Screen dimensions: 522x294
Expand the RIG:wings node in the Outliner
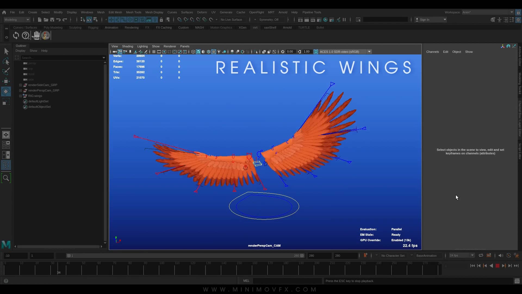pyautogui.click(x=20, y=96)
